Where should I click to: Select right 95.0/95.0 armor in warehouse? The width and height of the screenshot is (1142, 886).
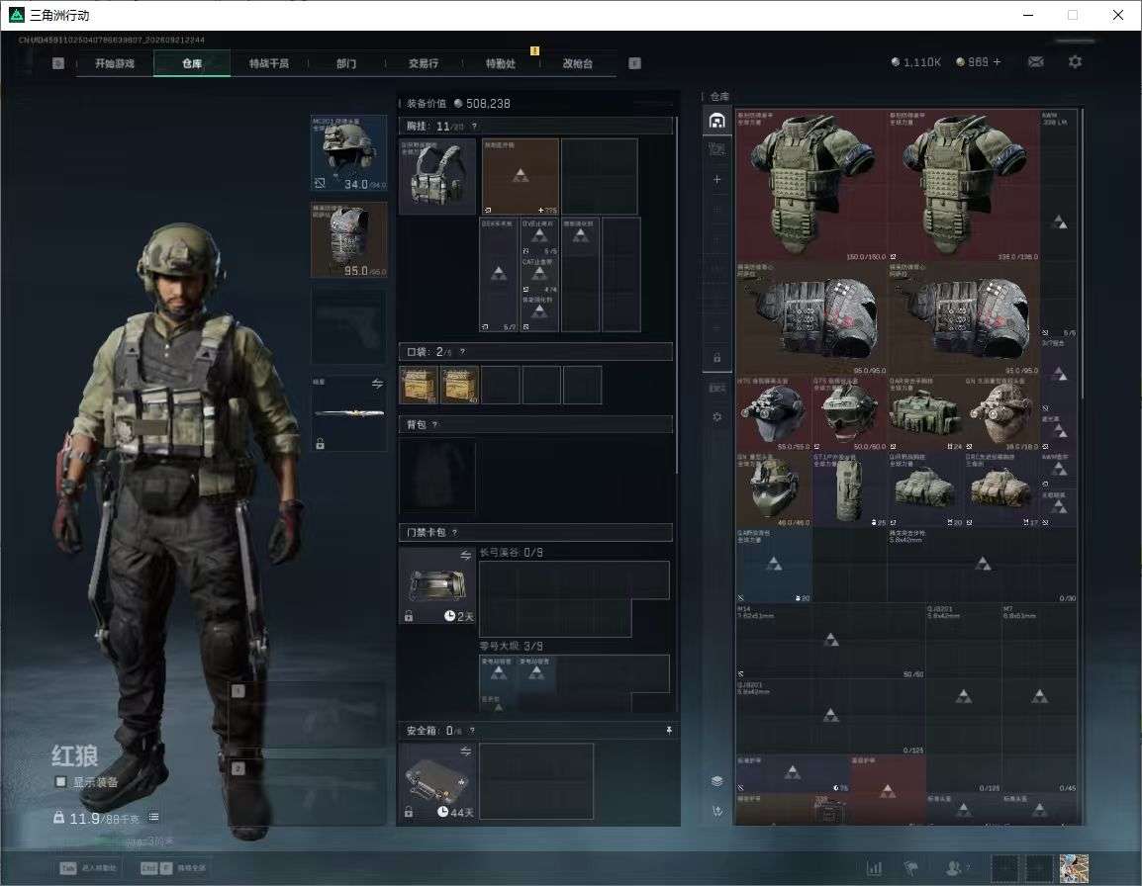[964, 318]
